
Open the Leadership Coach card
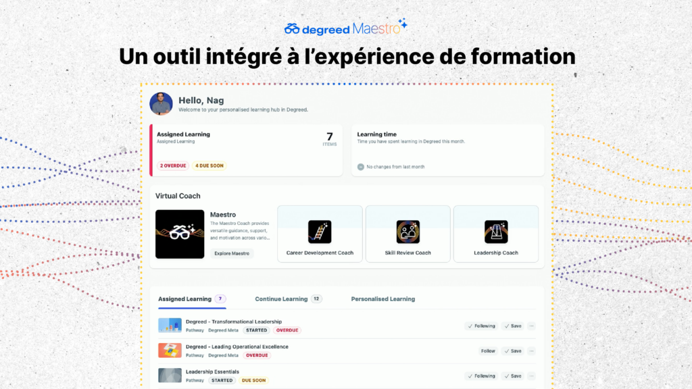pyautogui.click(x=496, y=234)
